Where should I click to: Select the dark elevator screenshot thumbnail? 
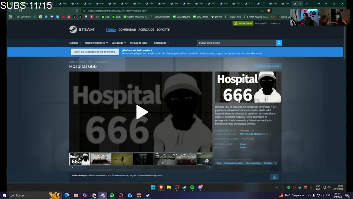(x=143, y=159)
